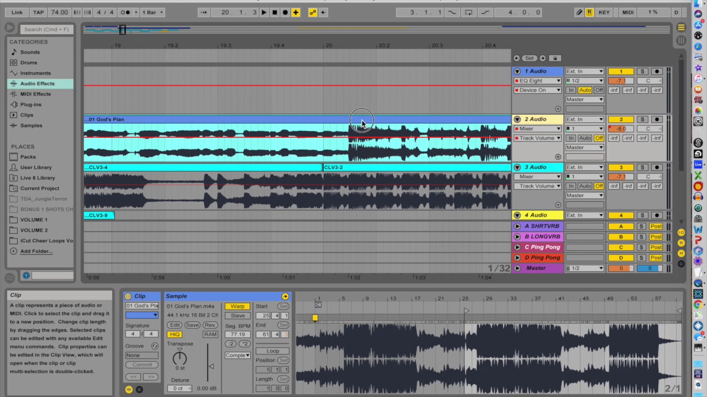The width and height of the screenshot is (707, 397).
Task: Toggle the yellow Overdub plus button
Action: (x=296, y=12)
